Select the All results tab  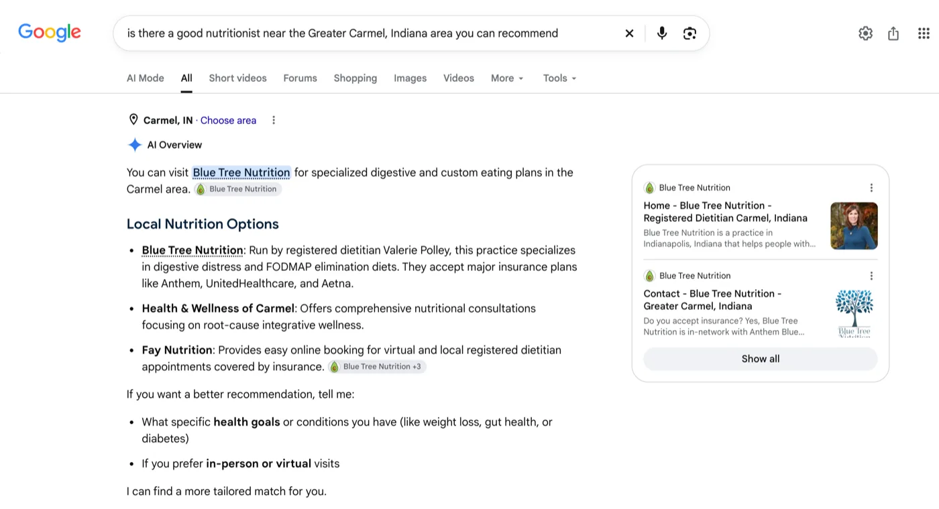click(186, 78)
